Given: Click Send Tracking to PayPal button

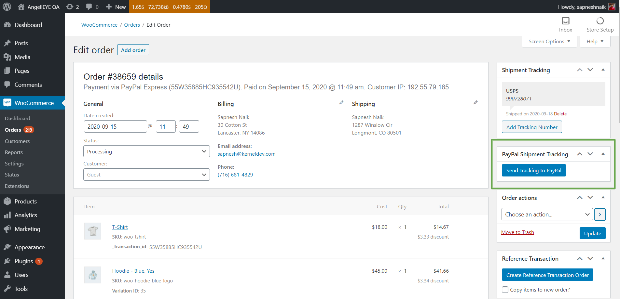Looking at the screenshot, I should pos(533,171).
